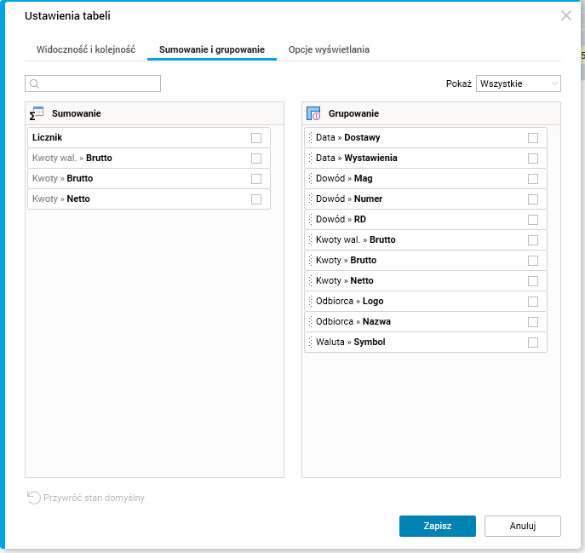
Task: Open the Pokaż Wszystkie dropdown
Action: tap(518, 84)
